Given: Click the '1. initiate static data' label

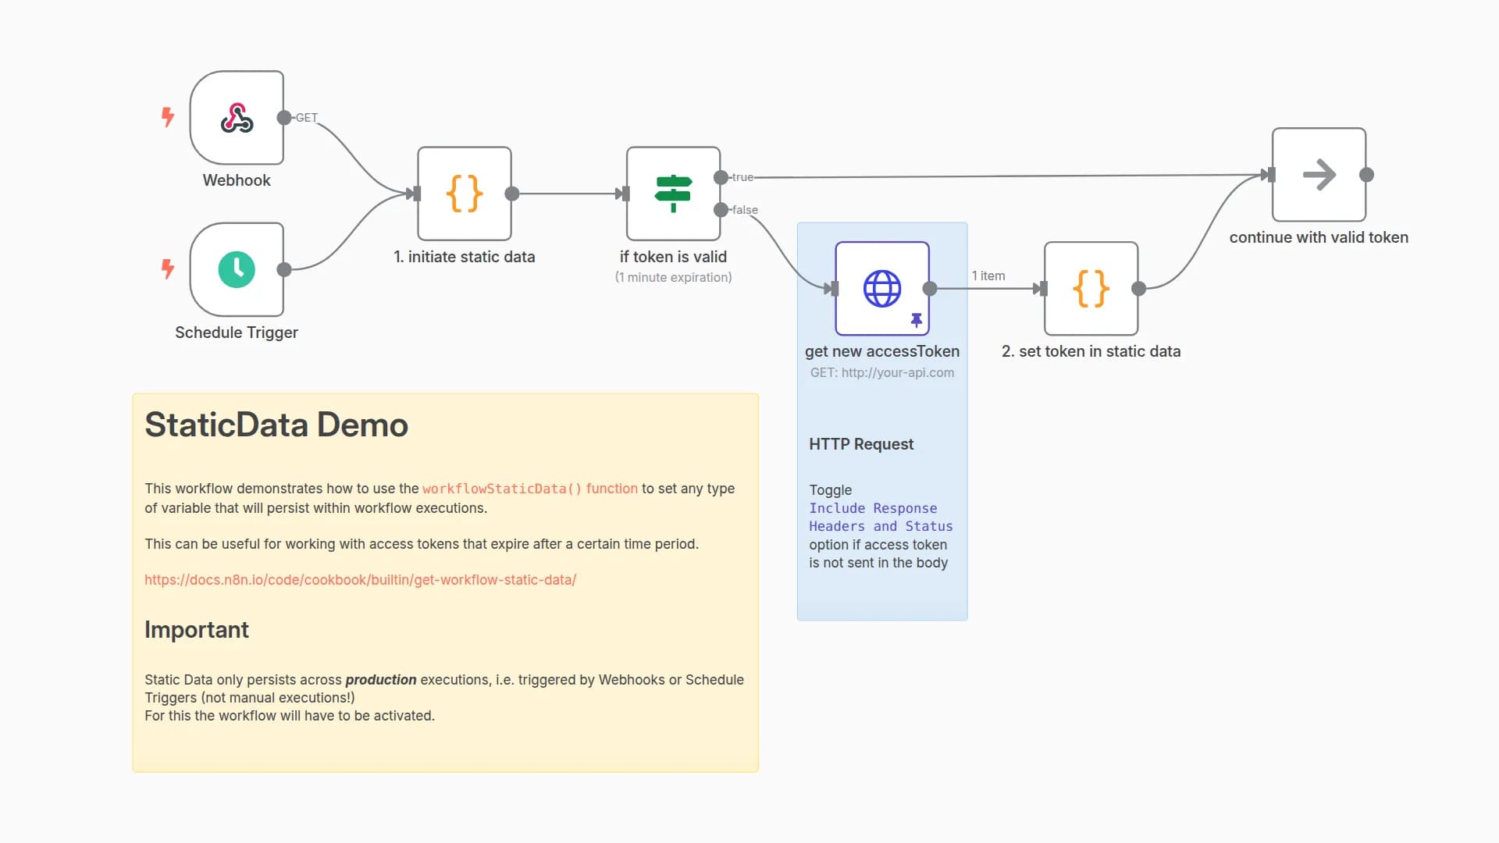Looking at the screenshot, I should pos(465,257).
